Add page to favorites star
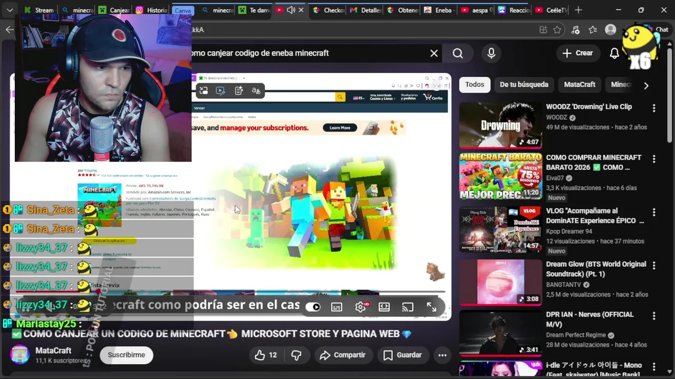This screenshot has height=379, width=675. pos(557,30)
